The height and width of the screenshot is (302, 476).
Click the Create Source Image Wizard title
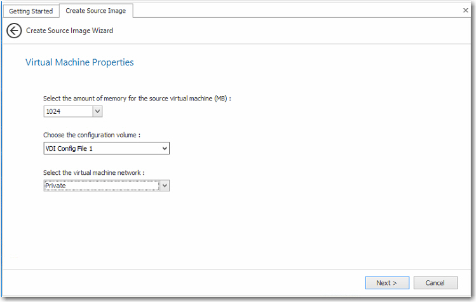pos(70,31)
